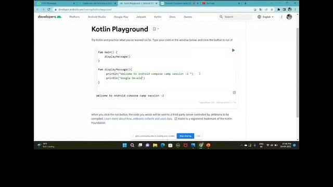333x187 pixels.
Task: Open Windows taskbar Search
Action: click(x=132, y=145)
